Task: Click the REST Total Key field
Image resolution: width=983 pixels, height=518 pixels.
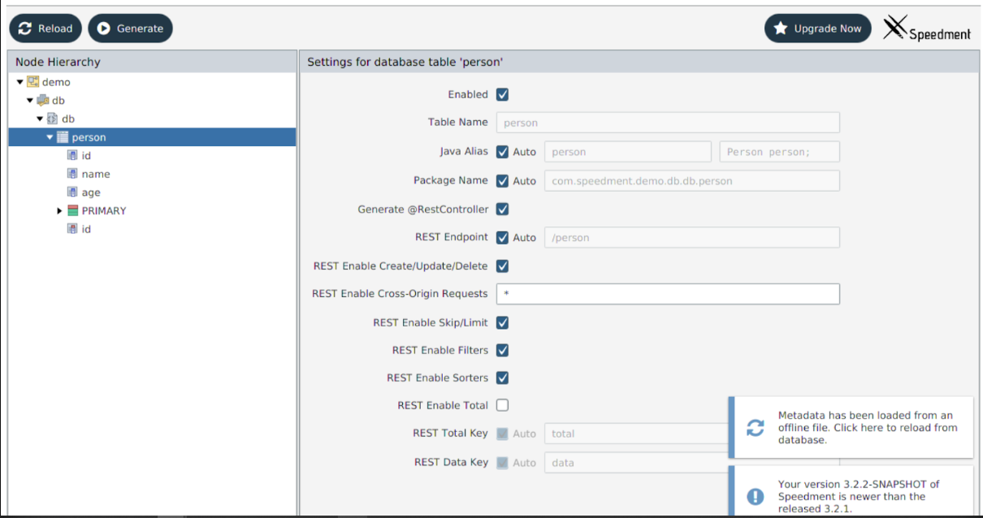Action: 636,434
